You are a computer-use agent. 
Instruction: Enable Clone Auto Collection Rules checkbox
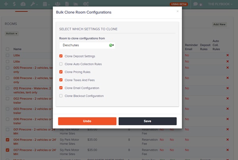pyautogui.click(x=61, y=64)
